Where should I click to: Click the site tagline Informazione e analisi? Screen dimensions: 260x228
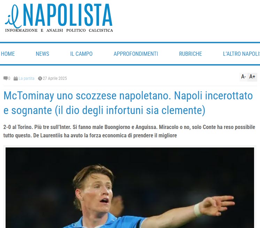(59, 30)
